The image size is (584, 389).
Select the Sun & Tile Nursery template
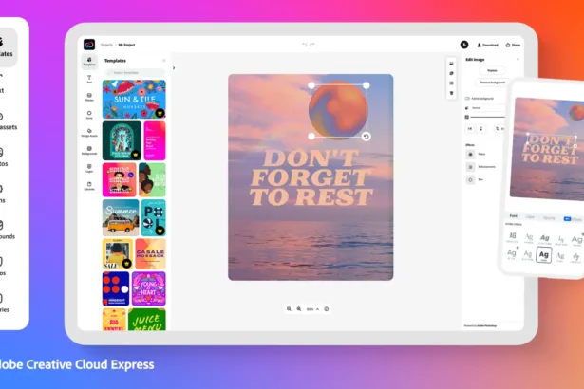point(134,100)
